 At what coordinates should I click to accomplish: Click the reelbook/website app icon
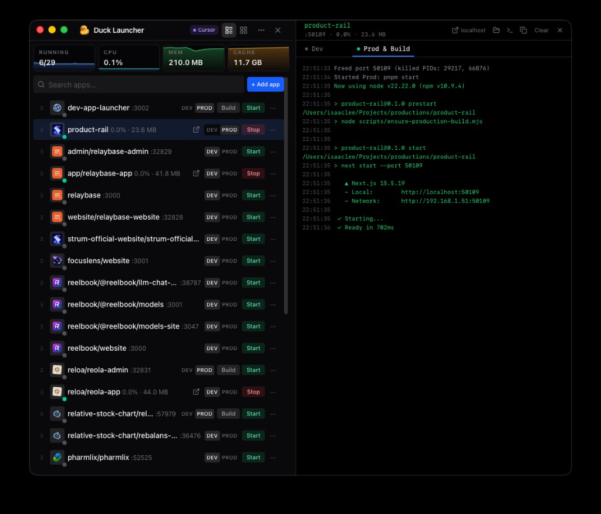57,348
